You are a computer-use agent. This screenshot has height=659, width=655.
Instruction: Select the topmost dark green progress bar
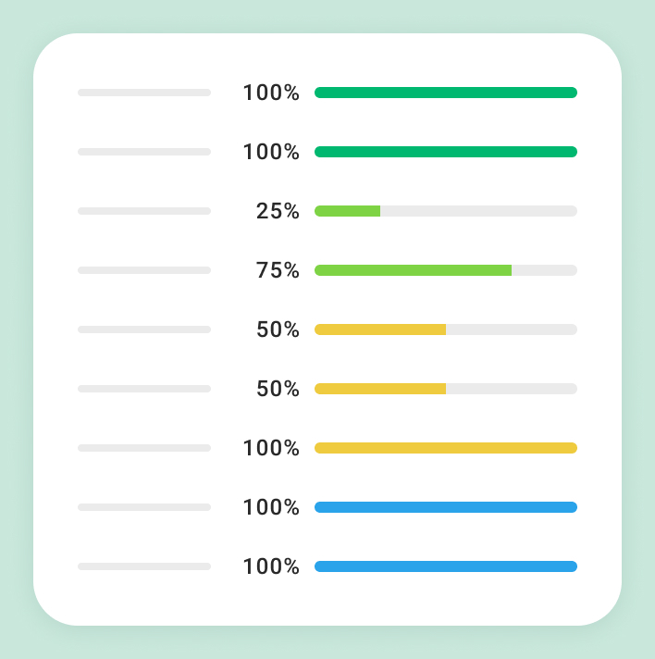click(445, 93)
